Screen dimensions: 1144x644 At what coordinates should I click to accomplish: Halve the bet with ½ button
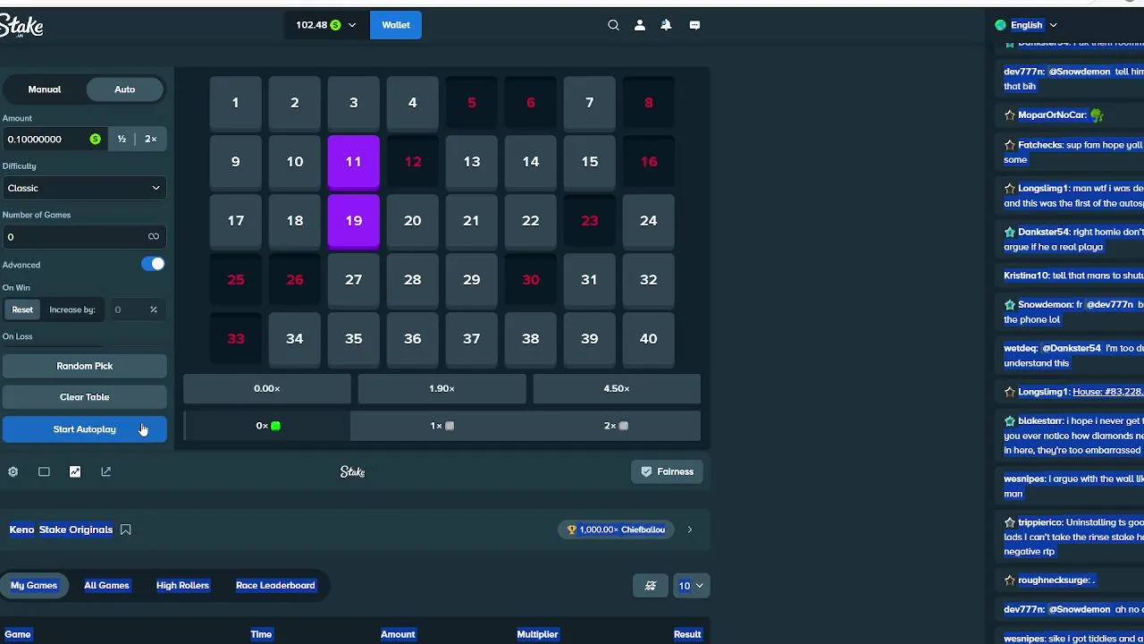tap(122, 139)
